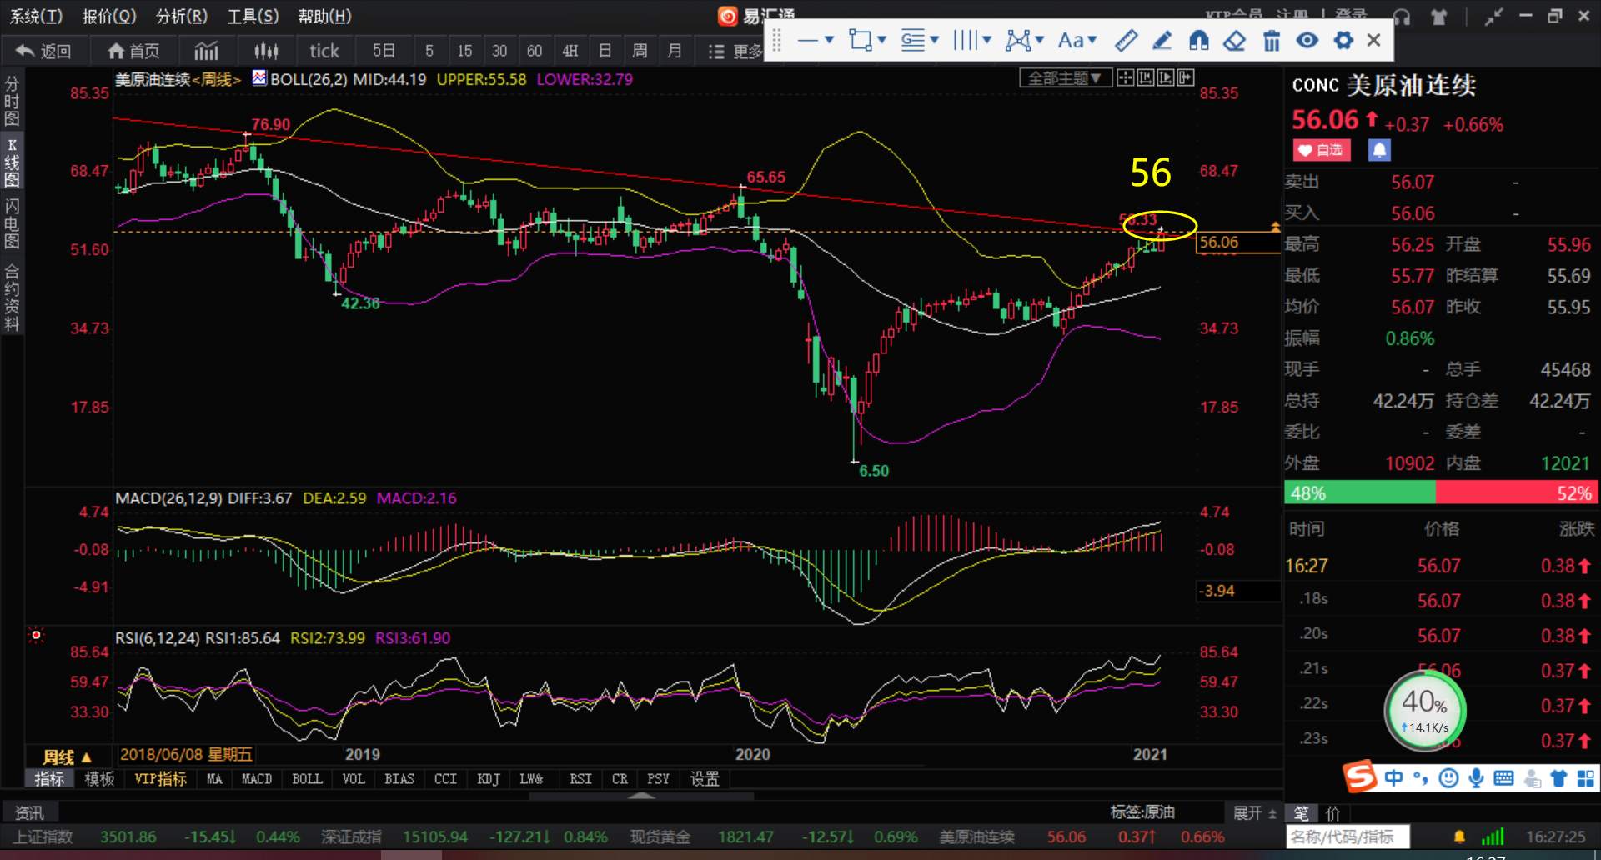1601x860 pixels.
Task: Click the 52% sell side of ratio bar
Action: 1517,492
